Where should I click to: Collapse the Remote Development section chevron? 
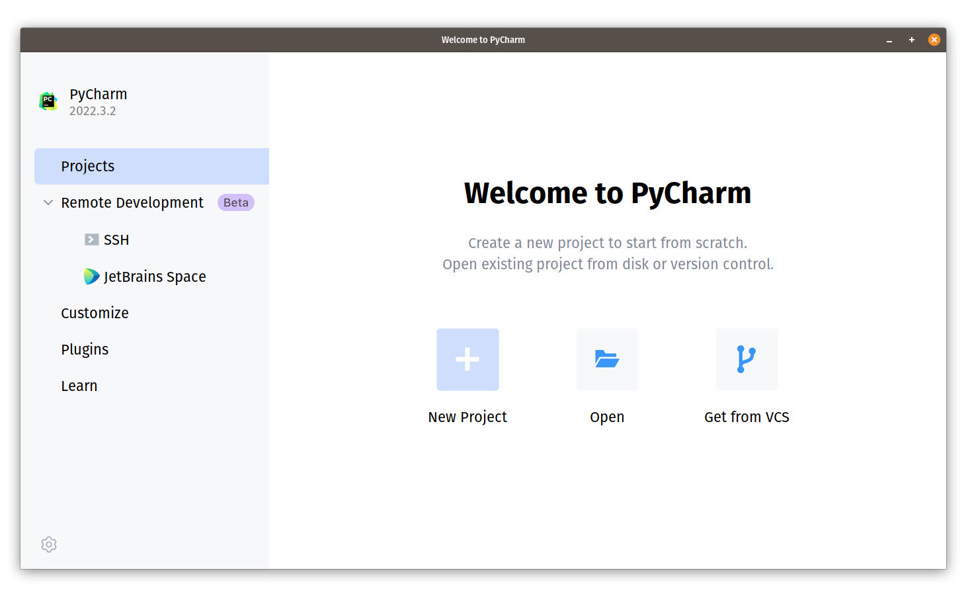click(48, 202)
